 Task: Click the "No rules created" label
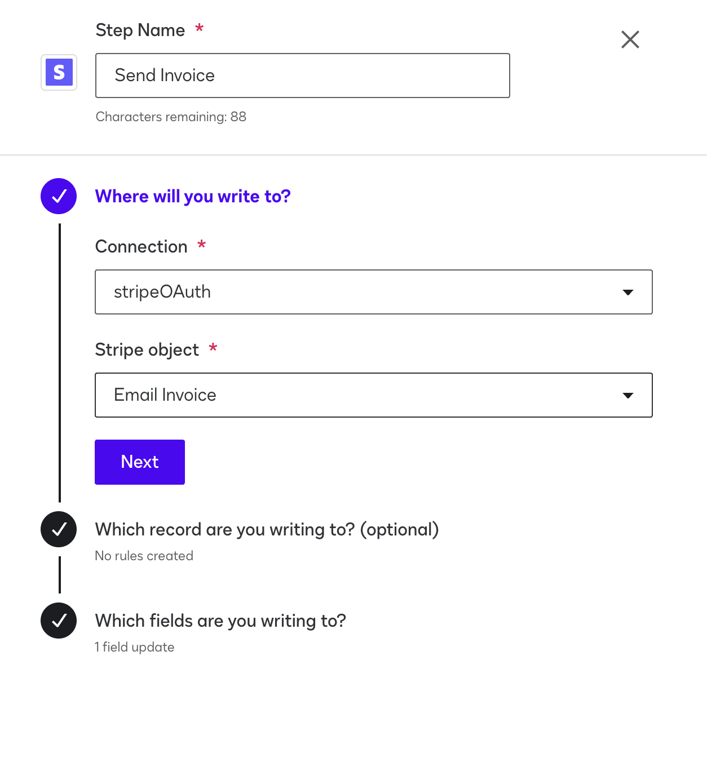pyautogui.click(x=144, y=556)
